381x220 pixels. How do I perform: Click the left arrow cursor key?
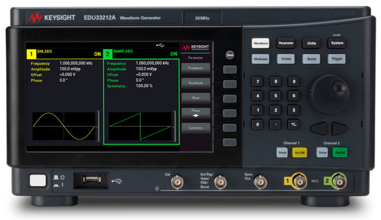click(x=319, y=128)
